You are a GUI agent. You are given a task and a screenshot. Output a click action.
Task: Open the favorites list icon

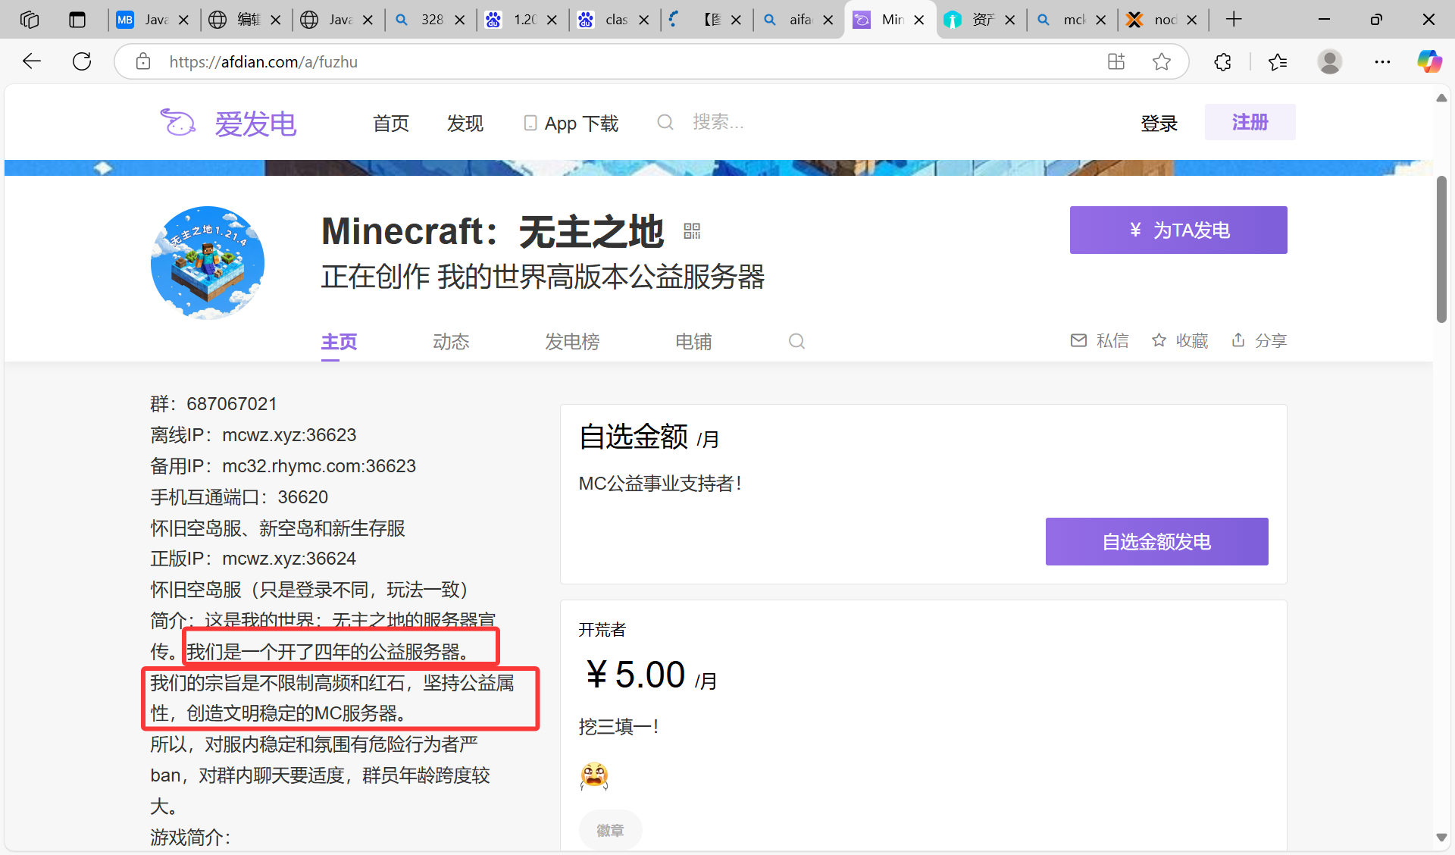1278,61
